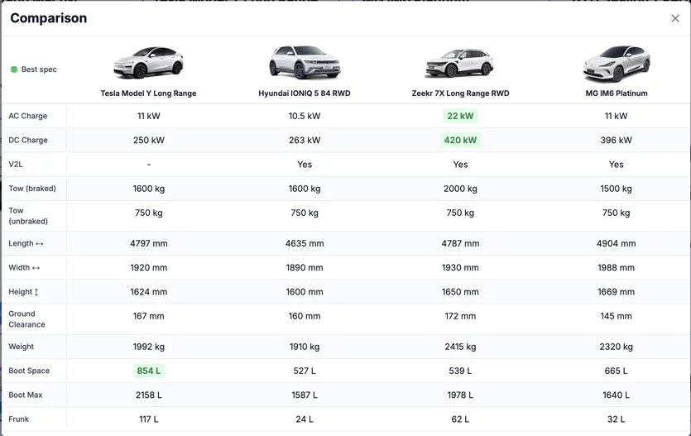Screen dimensions: 691x436
Task: Select the Hyundai IONIQ 5 84 RWD title
Action: 305,93
